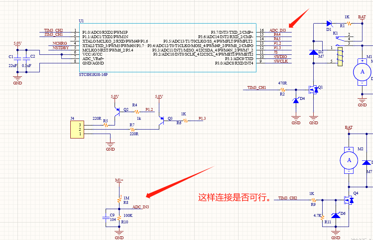Screen dimensions: 373x240
Task: Click TIM3_CH2 label on U1 pin 1
Action: [x=53, y=30]
